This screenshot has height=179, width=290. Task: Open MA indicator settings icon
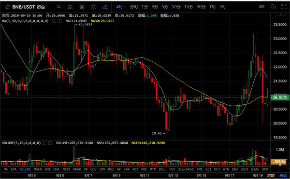(54, 21)
